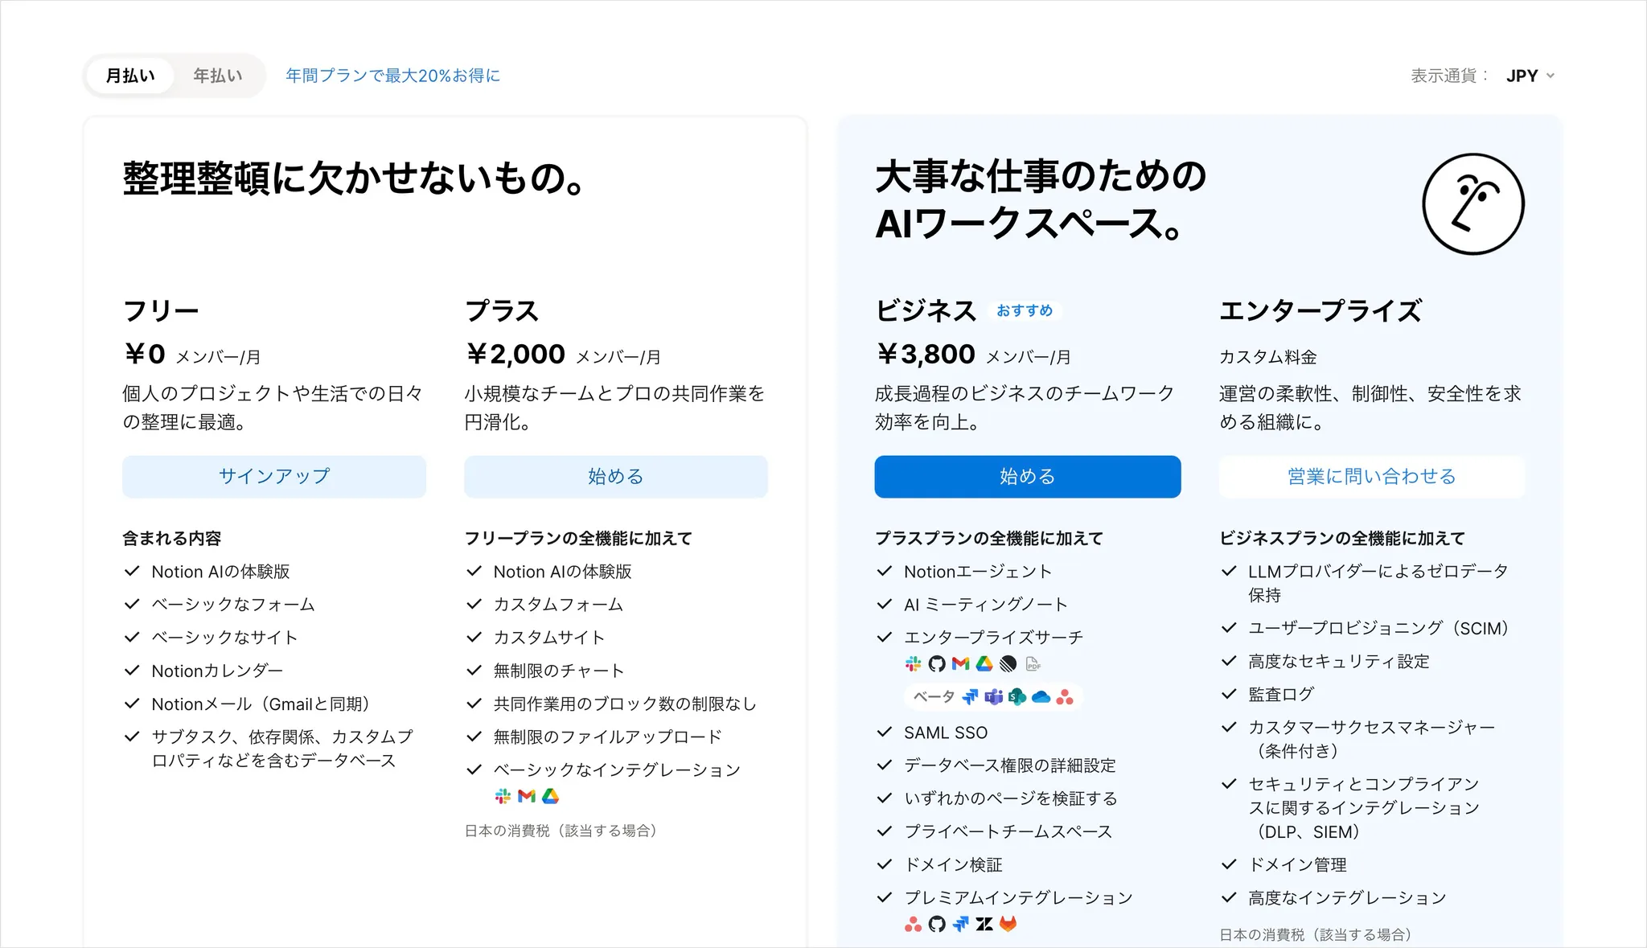This screenshot has width=1647, height=948.
Task: Click the ビジネス plan title
Action: pyautogui.click(x=926, y=311)
